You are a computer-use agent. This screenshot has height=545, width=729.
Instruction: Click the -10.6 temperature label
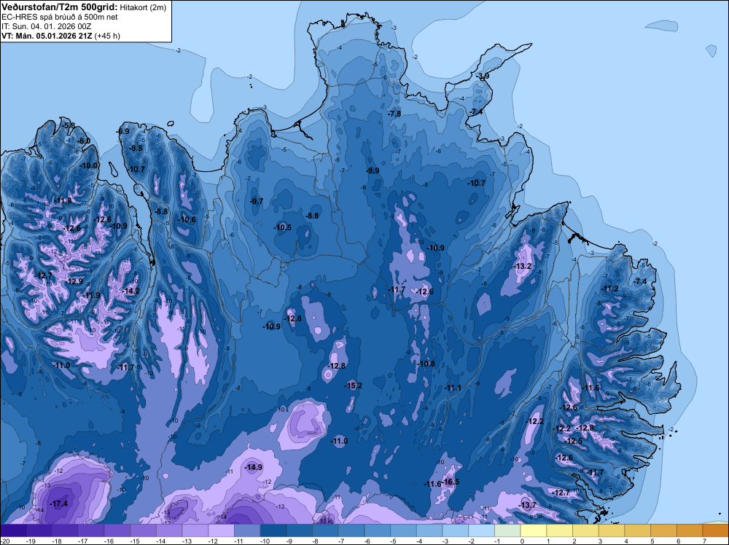click(187, 220)
